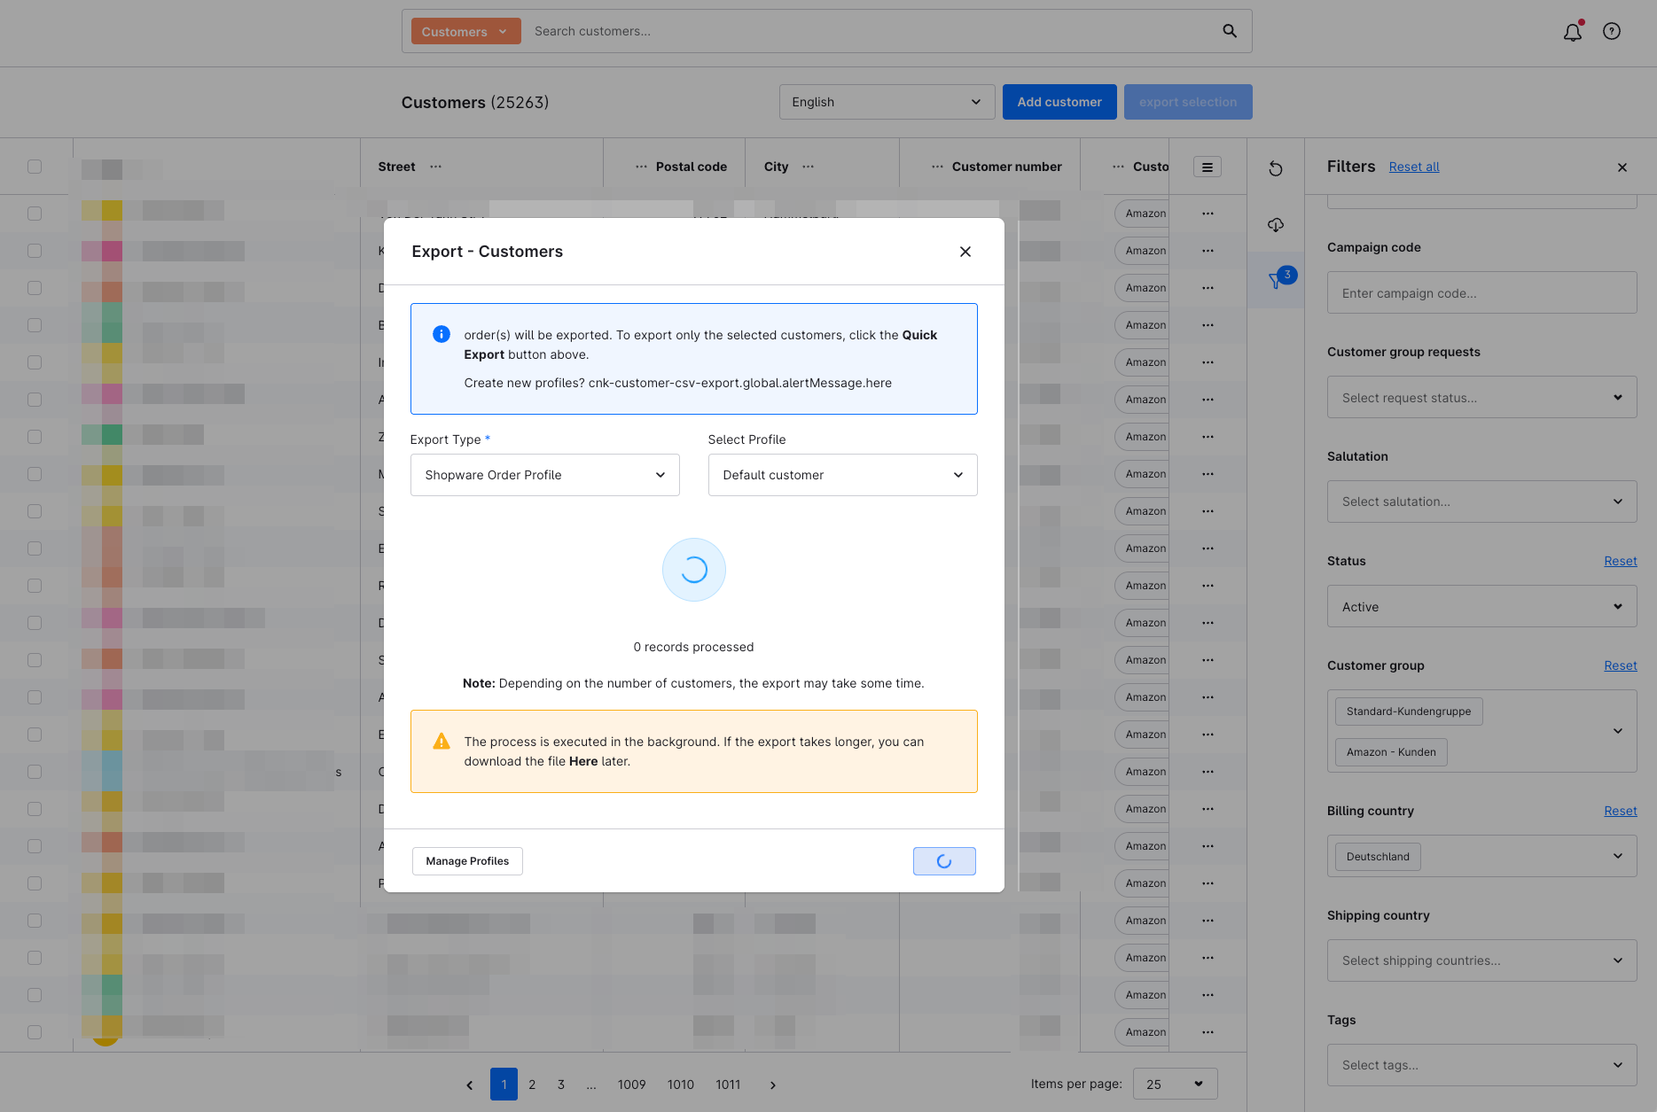Screen dimensions: 1657x1112
Task: Click the Manage Profiles button
Action: (x=467, y=860)
